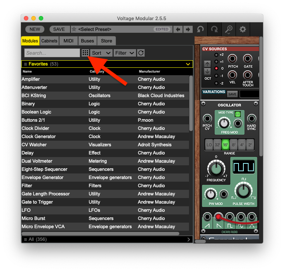The height and width of the screenshot is (271, 284).
Task: Toggle the favorite star beside Select Preset
Action: (74, 29)
